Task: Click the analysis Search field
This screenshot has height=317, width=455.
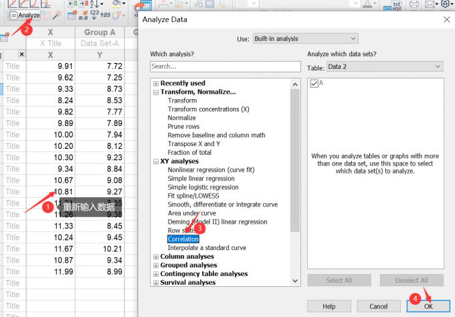Action: (x=225, y=66)
